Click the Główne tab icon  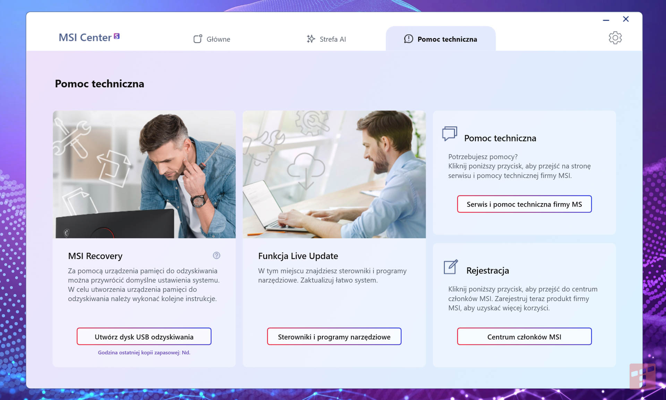198,39
